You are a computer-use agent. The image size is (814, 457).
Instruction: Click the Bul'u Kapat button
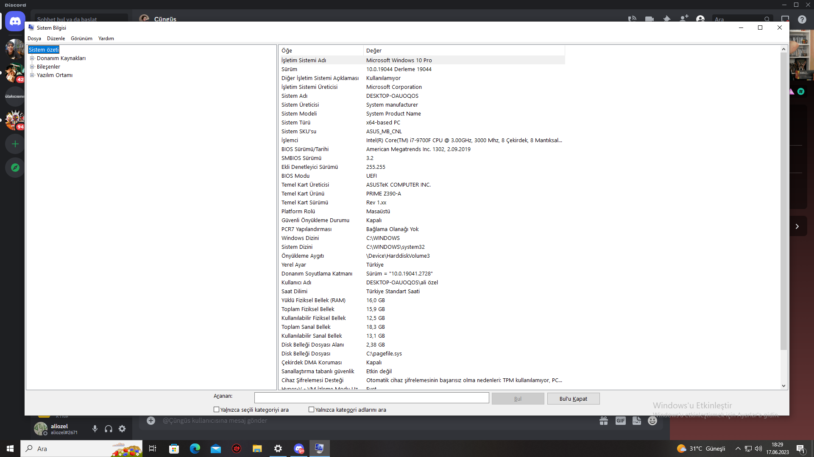573,399
